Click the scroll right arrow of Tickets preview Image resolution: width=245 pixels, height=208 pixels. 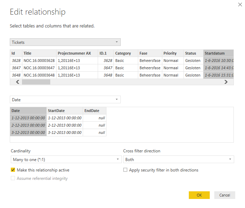226,82
